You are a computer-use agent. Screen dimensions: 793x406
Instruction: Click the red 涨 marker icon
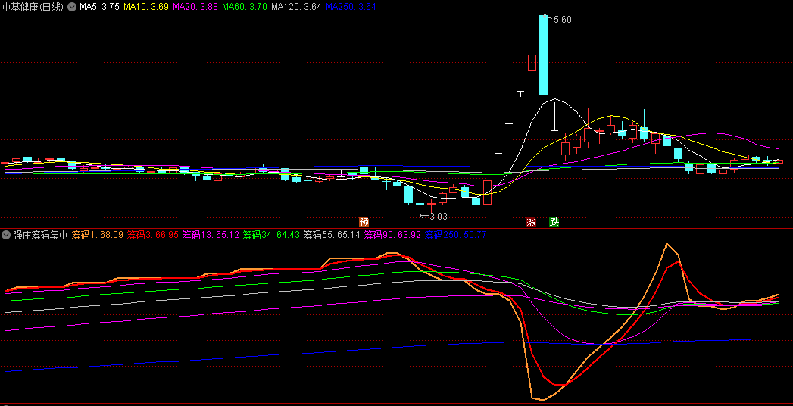pyautogui.click(x=532, y=223)
